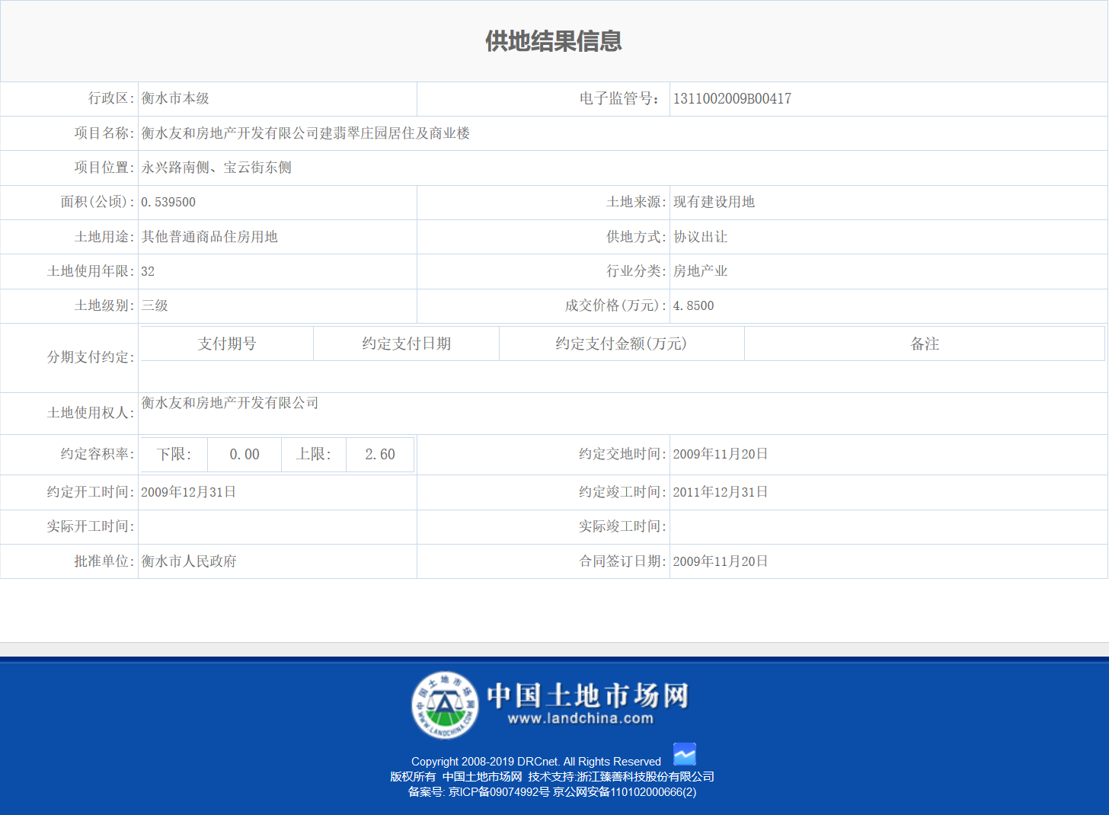Click the 实际开工时间 label
This screenshot has width=1109, height=815.
[x=91, y=526]
